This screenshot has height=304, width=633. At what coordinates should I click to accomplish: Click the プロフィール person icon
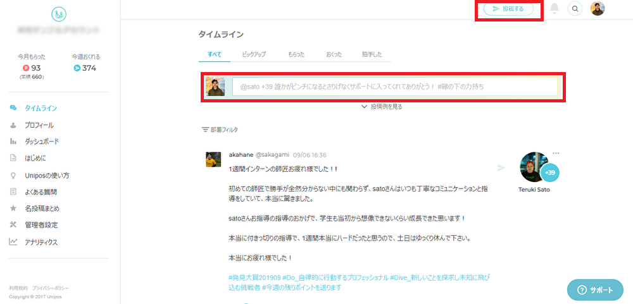click(x=13, y=125)
